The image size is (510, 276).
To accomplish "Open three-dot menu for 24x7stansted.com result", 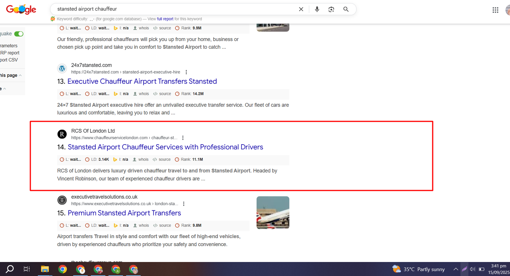I will point(186,72).
